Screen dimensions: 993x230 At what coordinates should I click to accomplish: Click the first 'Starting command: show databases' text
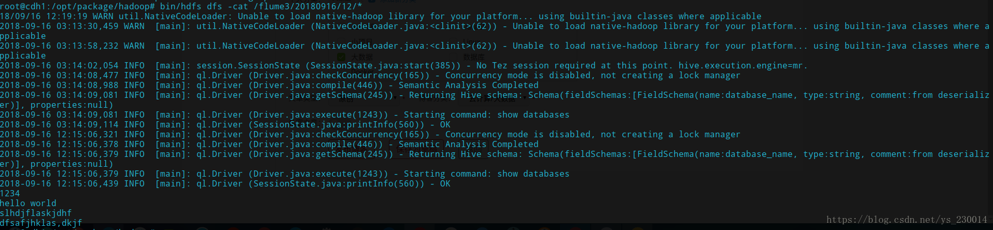point(486,114)
